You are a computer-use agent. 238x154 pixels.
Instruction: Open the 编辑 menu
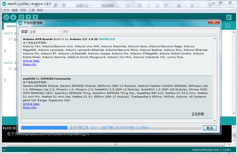click(15, 10)
